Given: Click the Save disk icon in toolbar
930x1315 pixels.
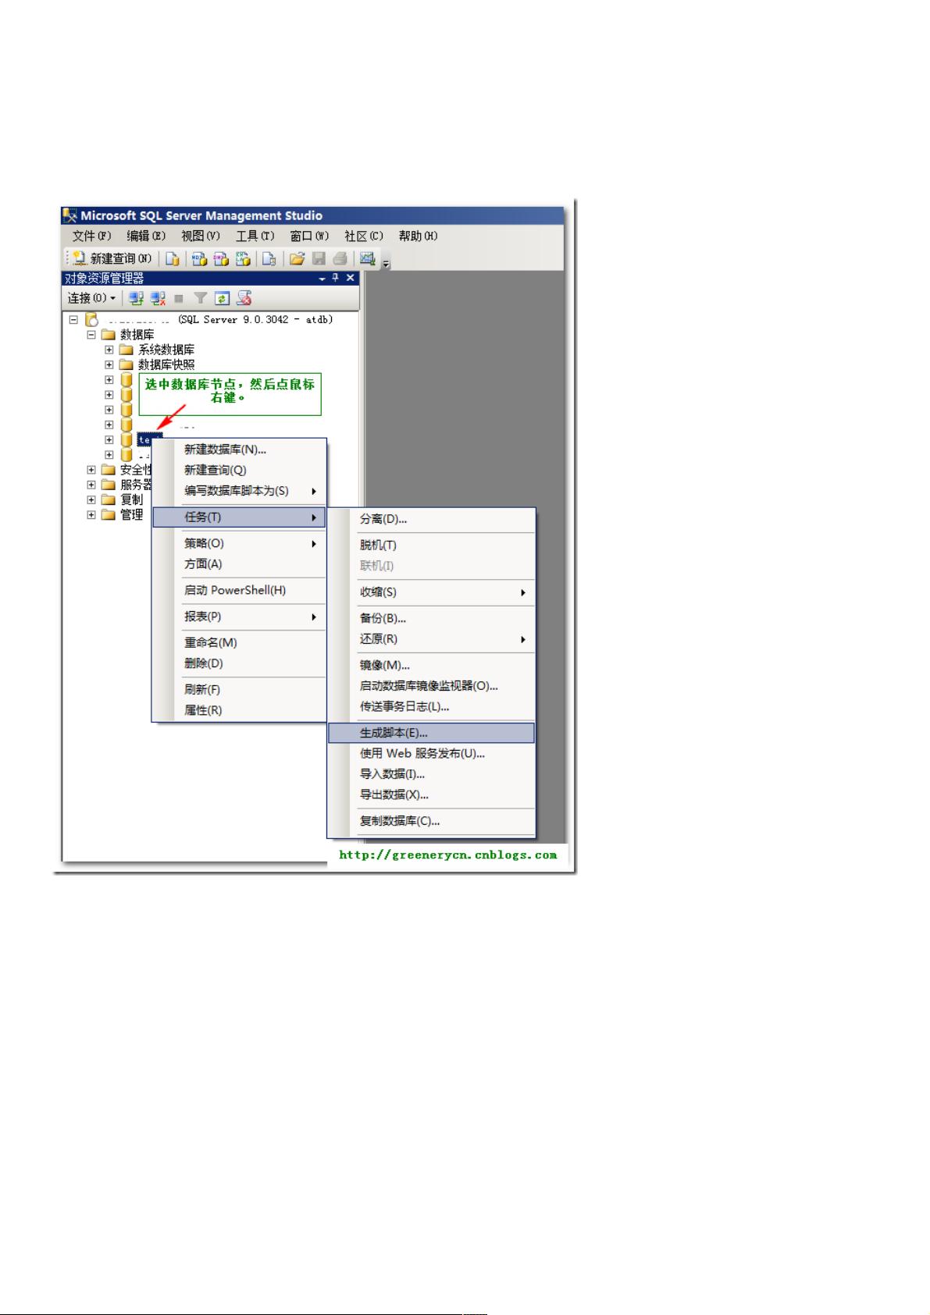Looking at the screenshot, I should tap(319, 259).
